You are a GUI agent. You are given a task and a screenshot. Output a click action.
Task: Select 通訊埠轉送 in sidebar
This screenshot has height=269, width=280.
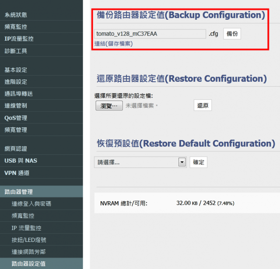click(41, 94)
